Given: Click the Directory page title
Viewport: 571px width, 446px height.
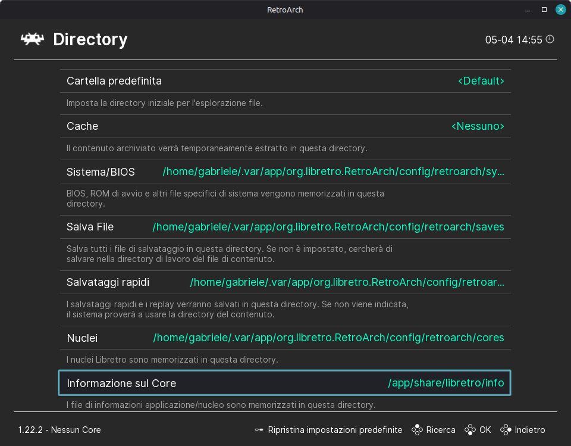Looking at the screenshot, I should pyautogui.click(x=90, y=39).
